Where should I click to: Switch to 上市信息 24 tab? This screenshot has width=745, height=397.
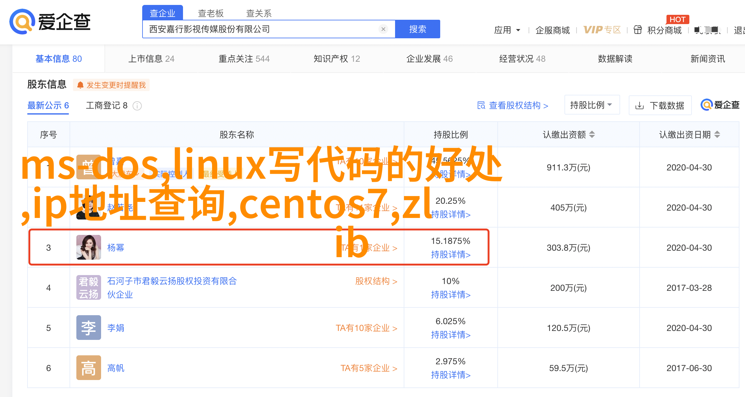(x=151, y=59)
